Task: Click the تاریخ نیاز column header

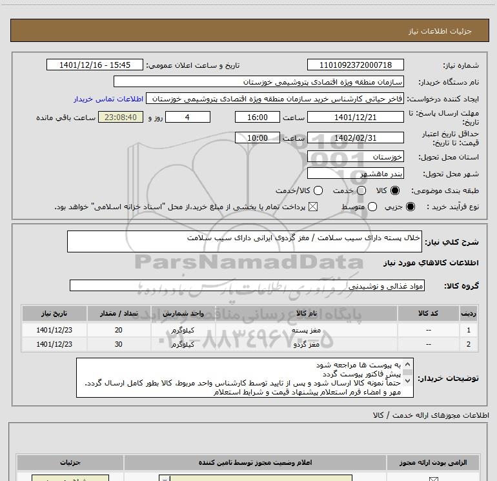Action: coord(54,314)
